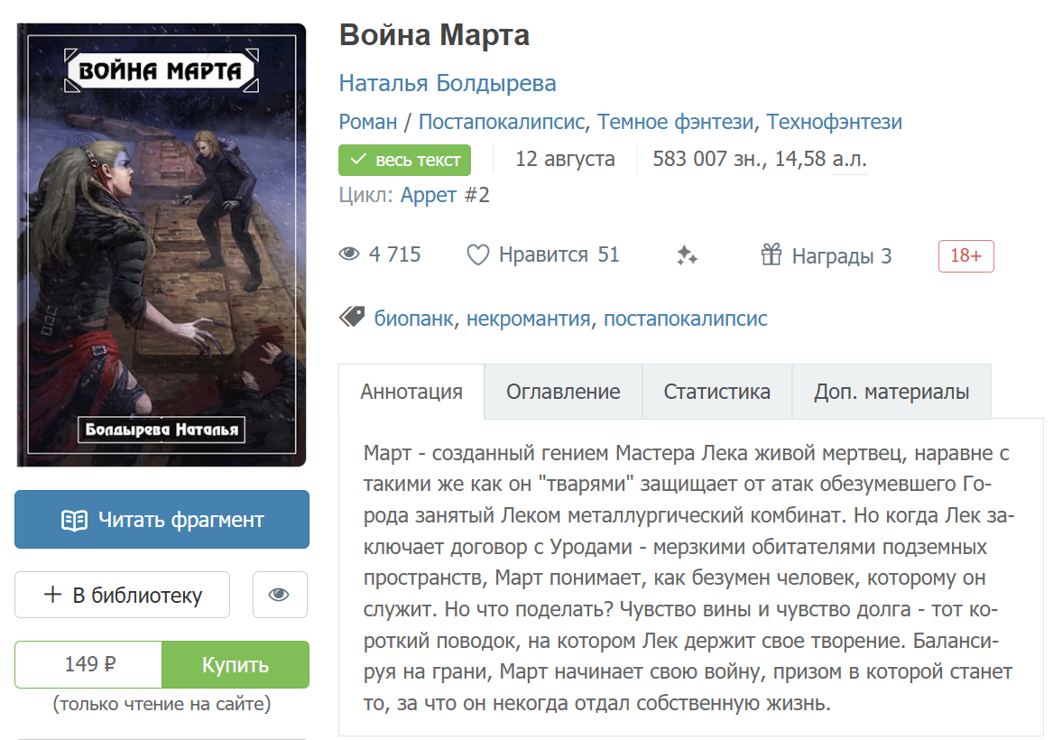Click the sparkles recommend icon
Image resolution: width=1053 pixels, height=740 pixels.
coord(687,256)
